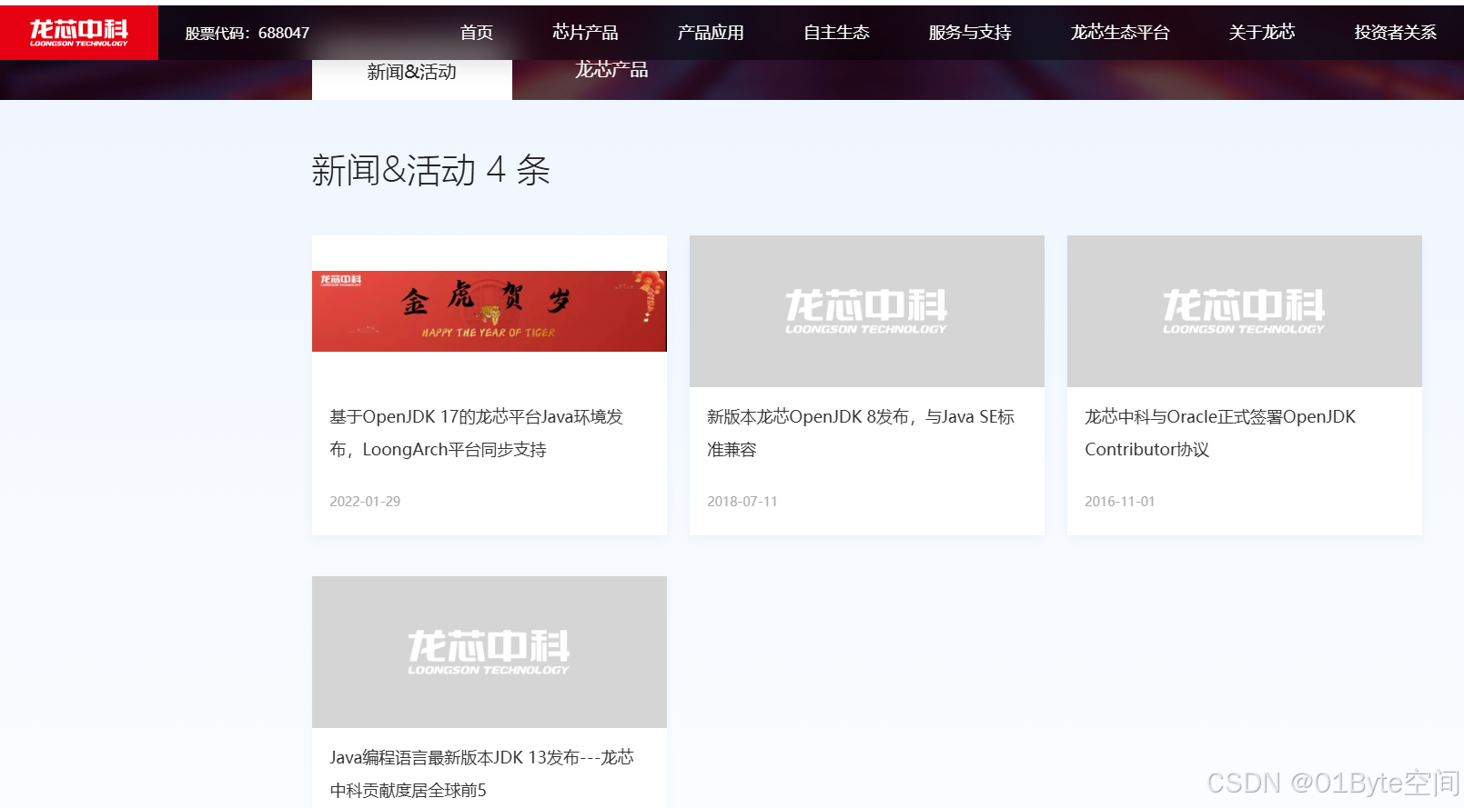This screenshot has width=1464, height=808.
Task: Open the 服务与支持 menu
Action: tap(970, 33)
